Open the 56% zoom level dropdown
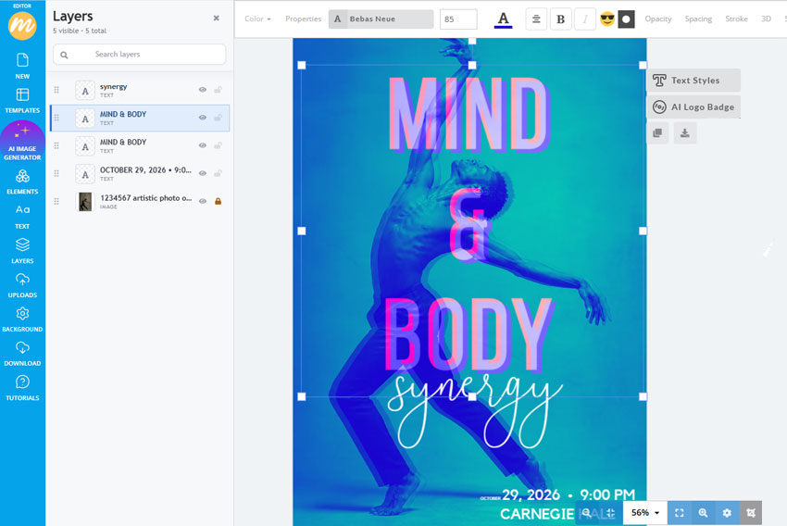787x526 pixels. click(x=645, y=513)
